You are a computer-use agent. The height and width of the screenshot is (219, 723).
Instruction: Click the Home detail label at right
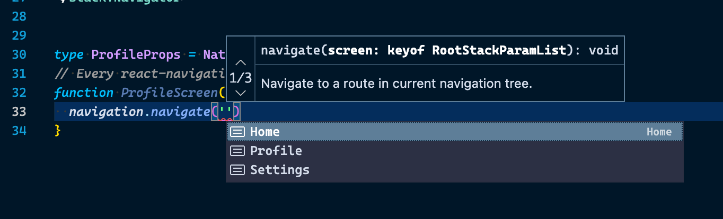coord(659,132)
